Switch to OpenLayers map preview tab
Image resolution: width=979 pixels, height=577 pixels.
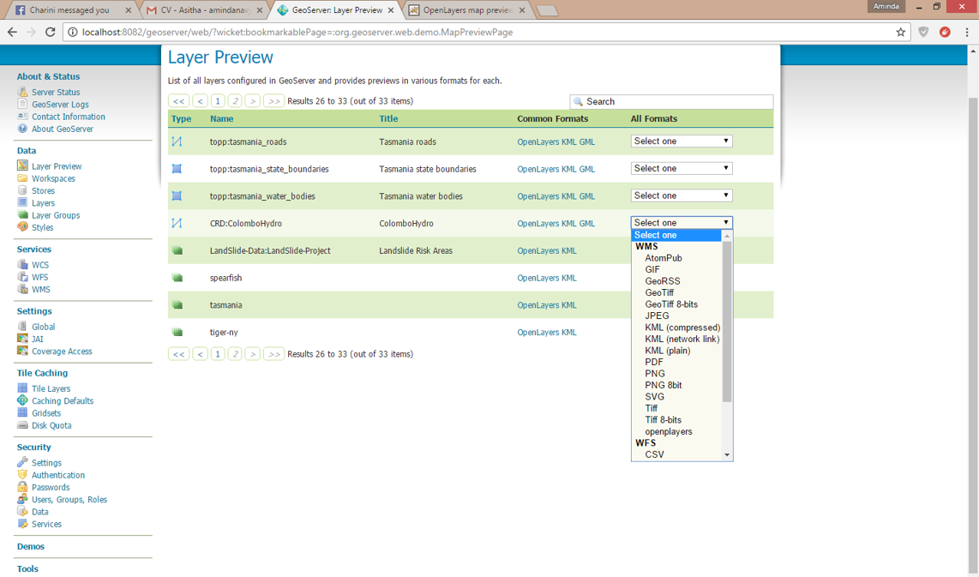[468, 10]
